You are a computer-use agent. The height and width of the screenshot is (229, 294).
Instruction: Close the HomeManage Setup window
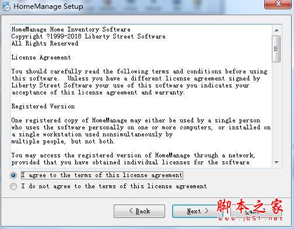pos(278,3)
